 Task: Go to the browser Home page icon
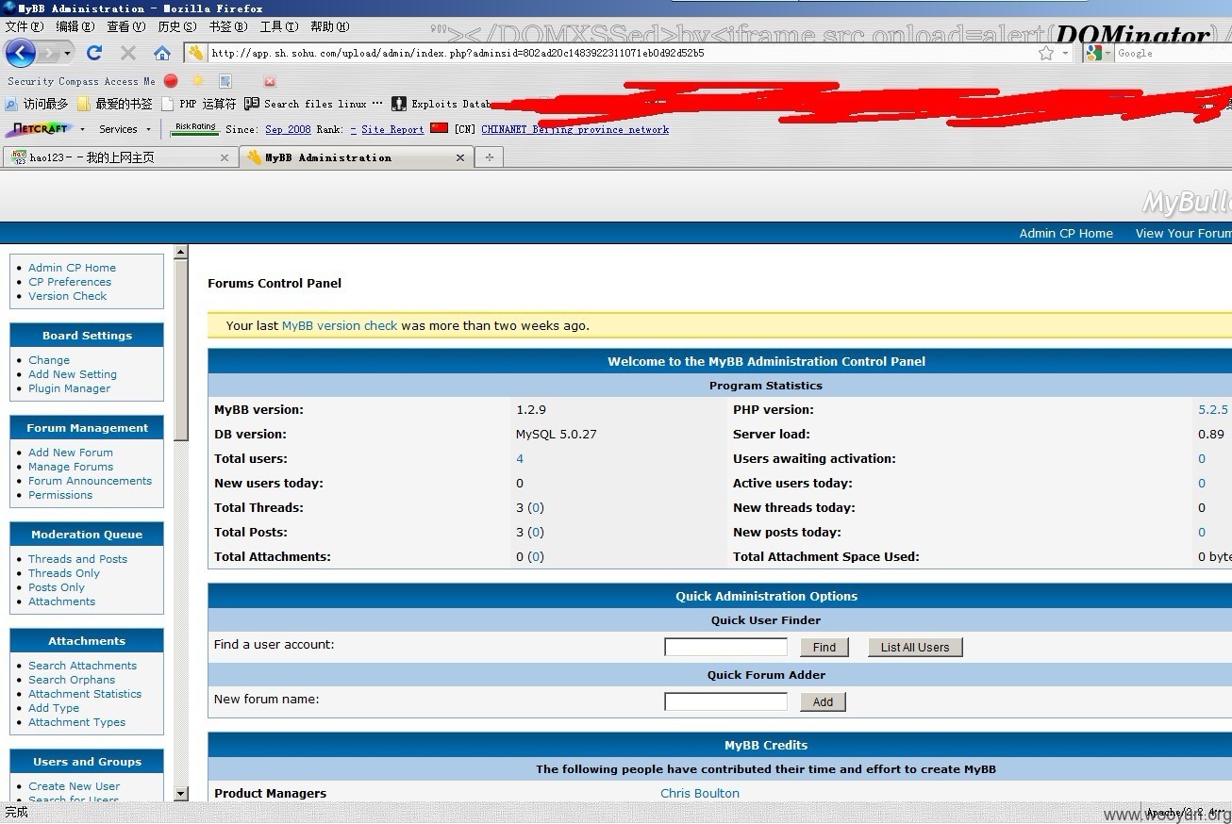(x=162, y=53)
